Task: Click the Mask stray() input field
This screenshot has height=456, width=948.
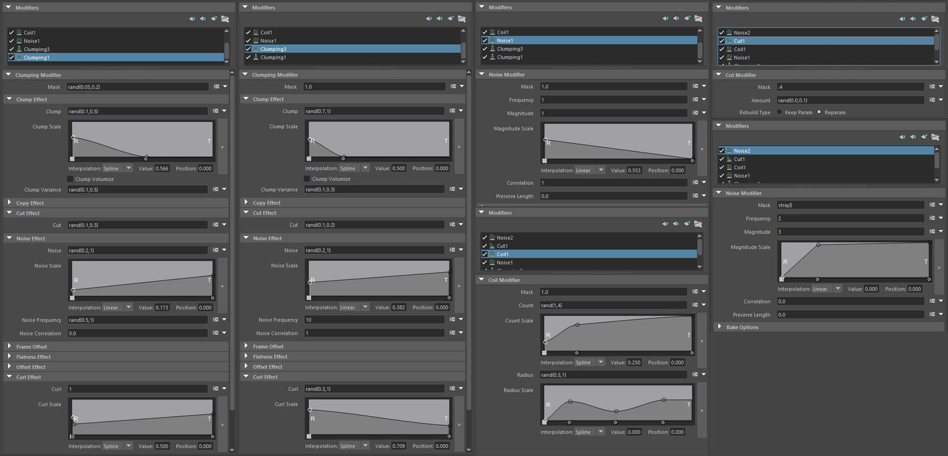Action: (851, 205)
